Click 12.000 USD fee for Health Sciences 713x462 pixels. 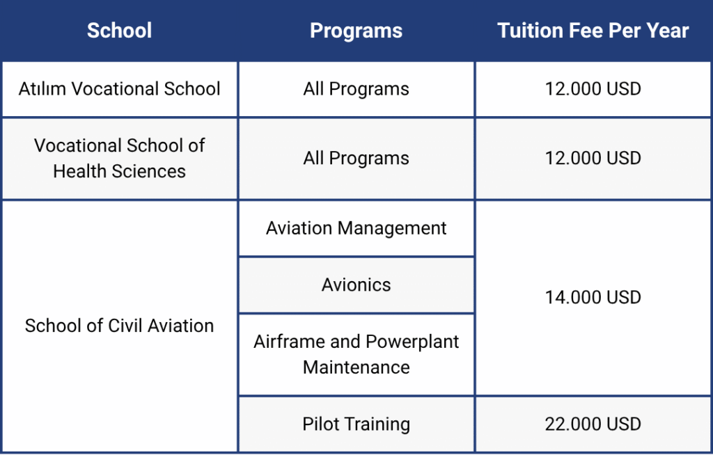593,159
